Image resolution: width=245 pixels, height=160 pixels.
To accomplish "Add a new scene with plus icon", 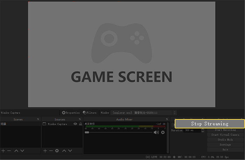I will [x=3, y=151].
